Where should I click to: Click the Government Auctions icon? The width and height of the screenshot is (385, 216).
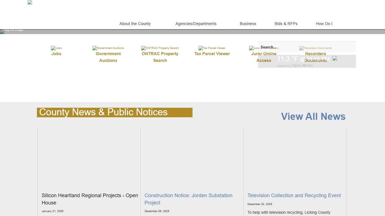pyautogui.click(x=108, y=48)
